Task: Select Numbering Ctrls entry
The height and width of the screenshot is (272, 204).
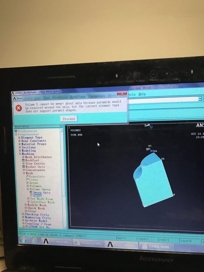Action: (38, 218)
